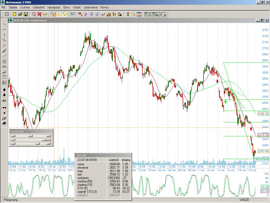Toggle the bar chart volume icon
Viewport: 270px width, 203px height.
109,14
